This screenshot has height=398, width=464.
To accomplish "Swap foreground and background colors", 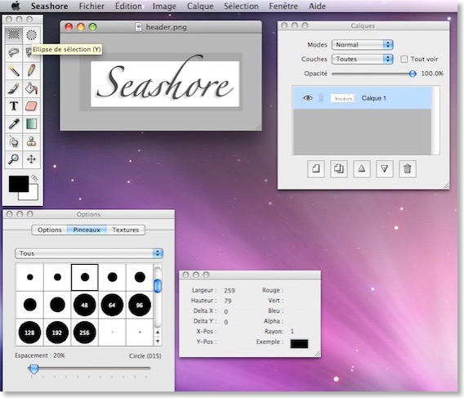I will point(34,178).
